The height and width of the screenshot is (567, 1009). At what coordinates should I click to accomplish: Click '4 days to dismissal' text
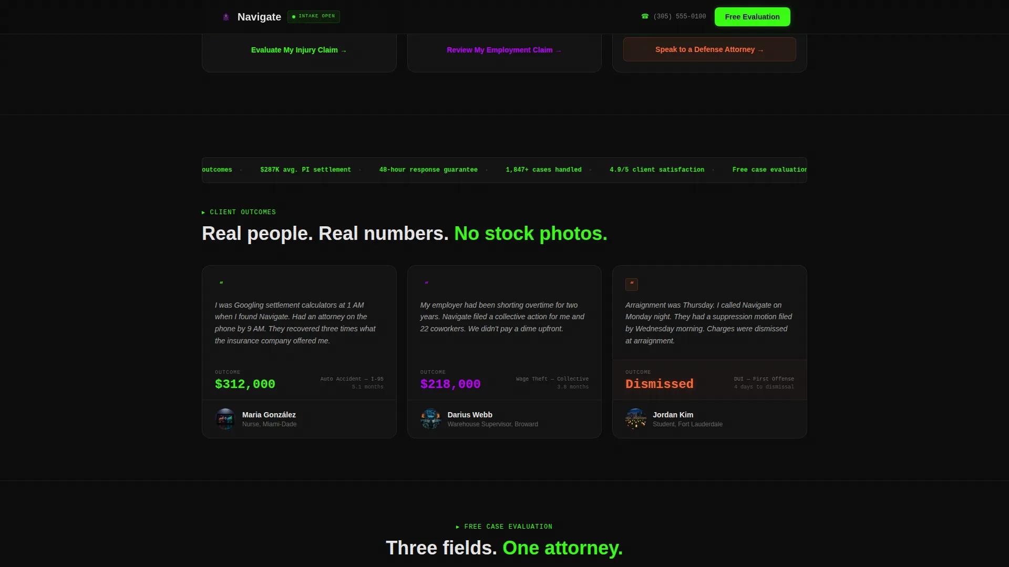click(x=764, y=387)
